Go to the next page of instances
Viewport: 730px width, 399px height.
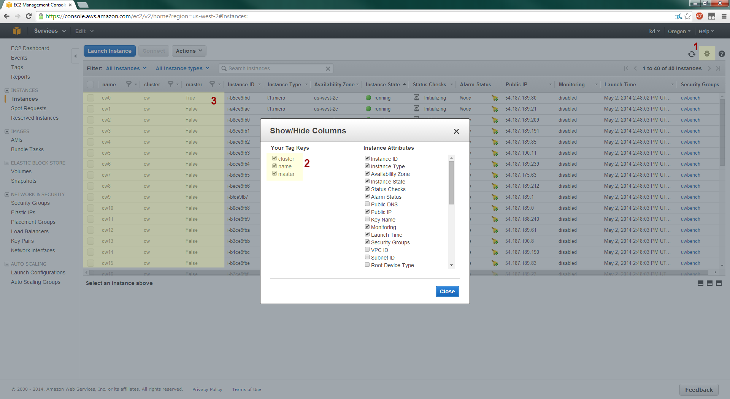[709, 68]
